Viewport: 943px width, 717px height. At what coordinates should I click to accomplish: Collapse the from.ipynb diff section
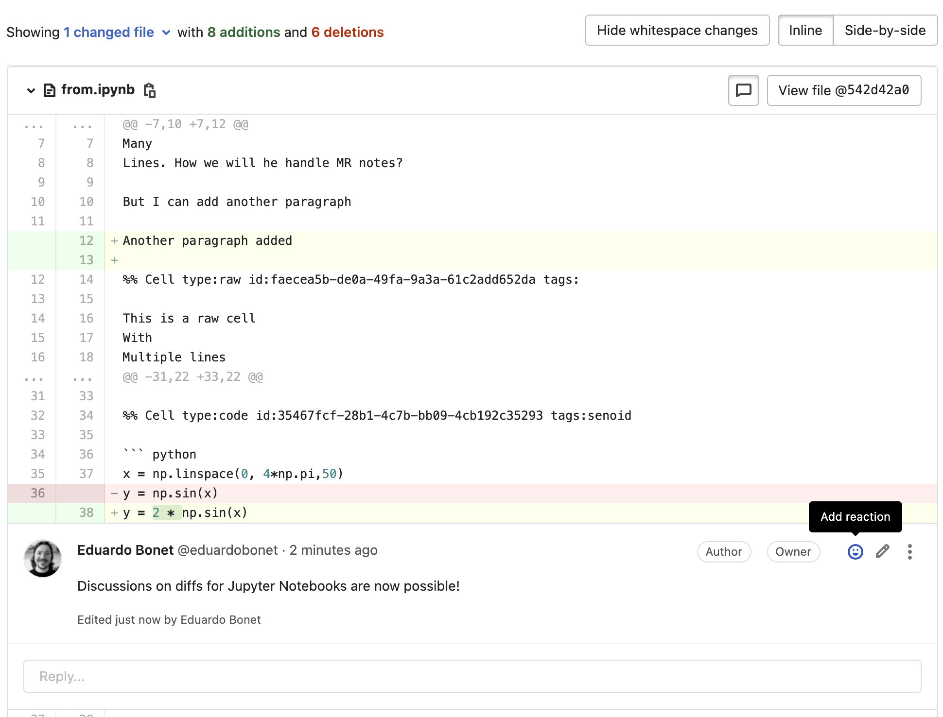pos(31,90)
